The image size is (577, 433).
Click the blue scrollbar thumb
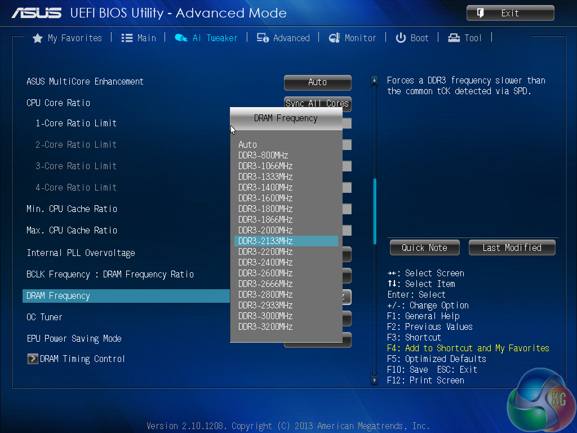click(375, 211)
